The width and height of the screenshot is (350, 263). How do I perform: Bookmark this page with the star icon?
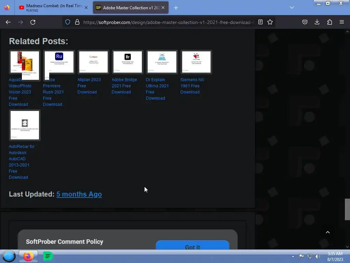tap(270, 22)
